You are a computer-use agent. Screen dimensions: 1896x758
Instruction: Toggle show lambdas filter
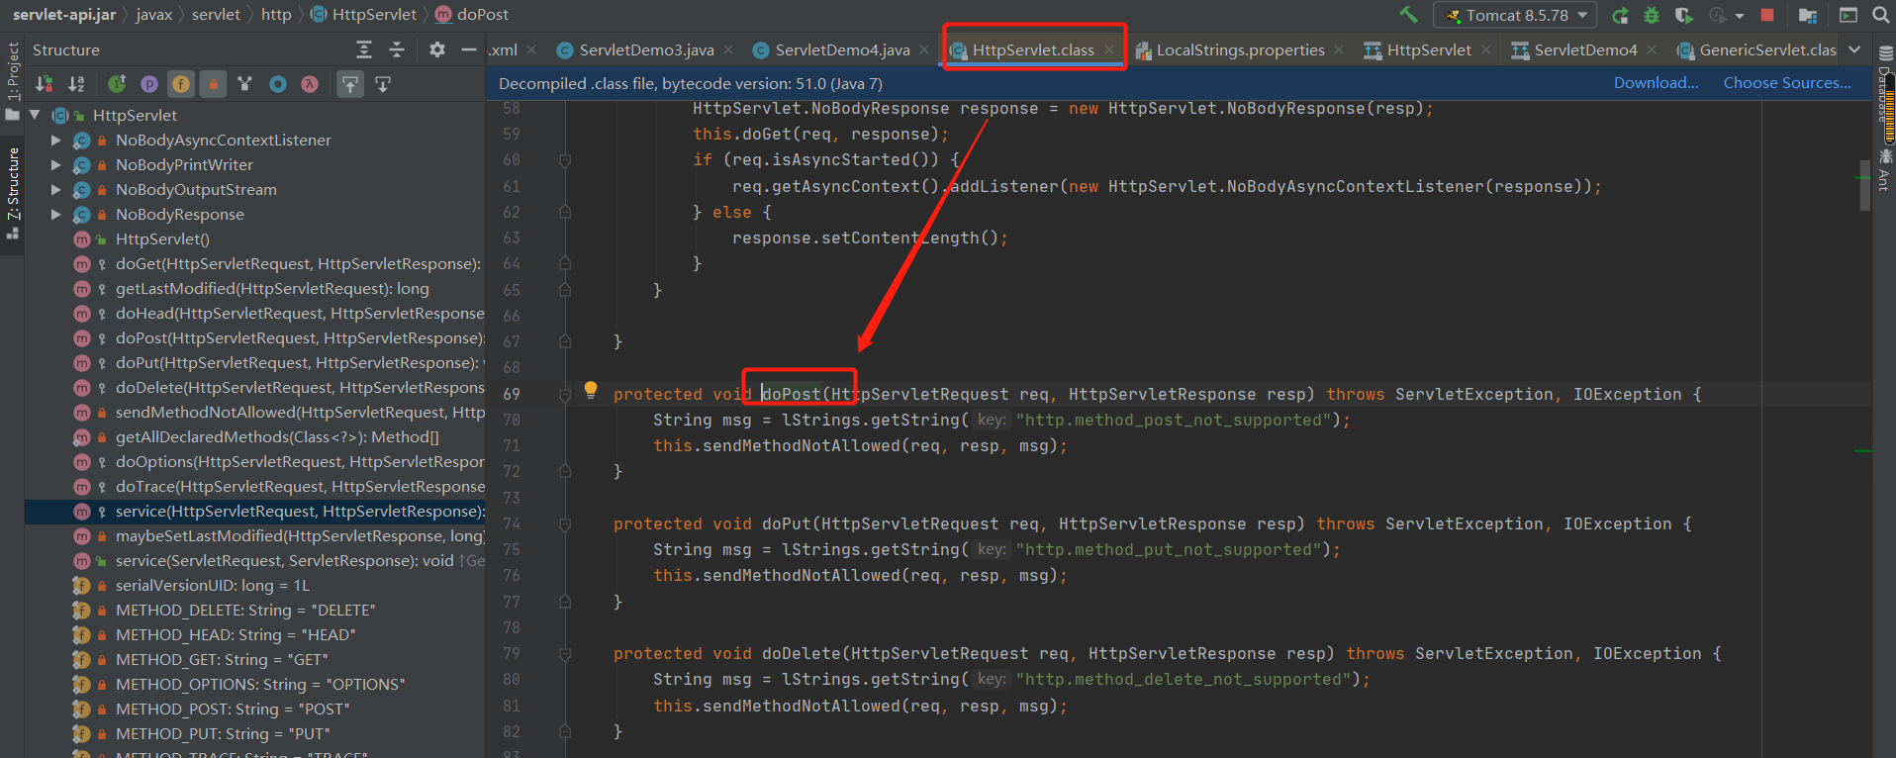(310, 84)
